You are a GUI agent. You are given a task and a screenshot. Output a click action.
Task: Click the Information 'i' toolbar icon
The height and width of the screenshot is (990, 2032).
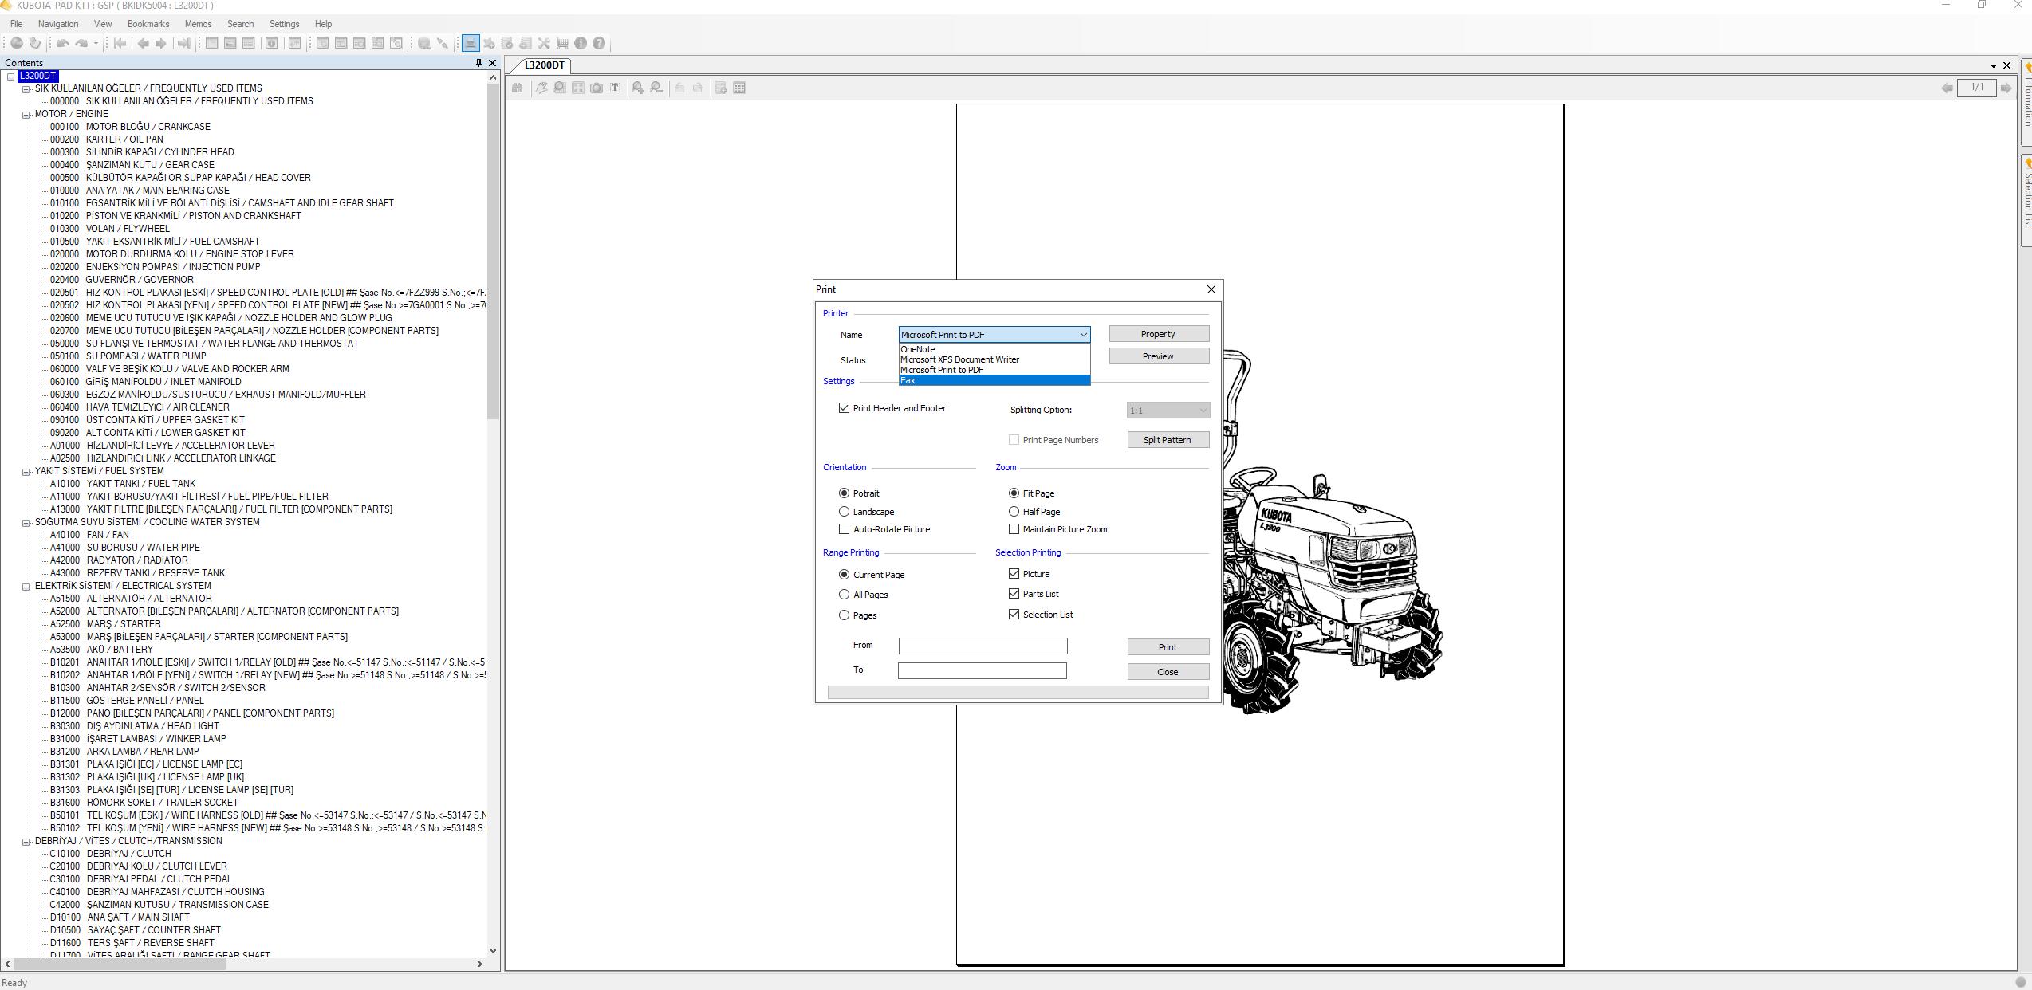pyautogui.click(x=581, y=44)
